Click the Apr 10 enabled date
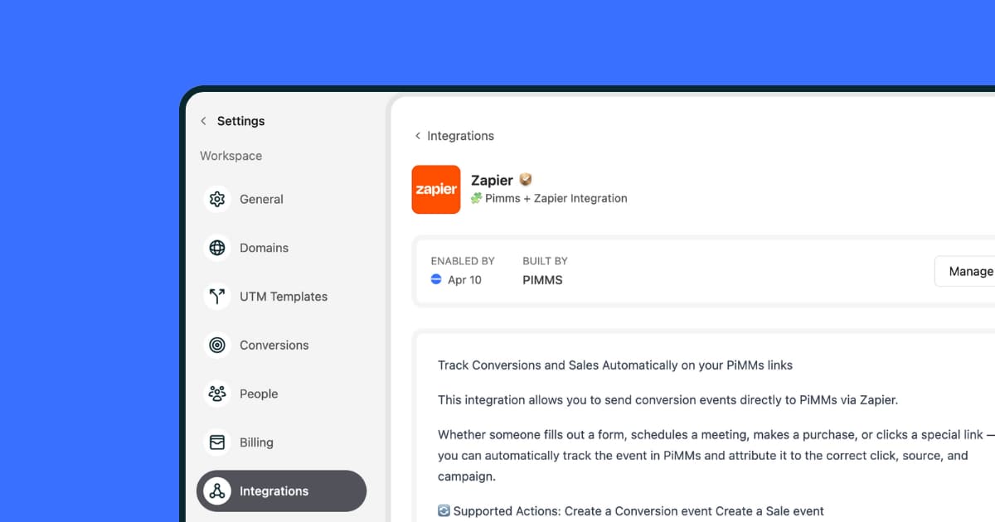This screenshot has width=995, height=522. [x=464, y=280]
